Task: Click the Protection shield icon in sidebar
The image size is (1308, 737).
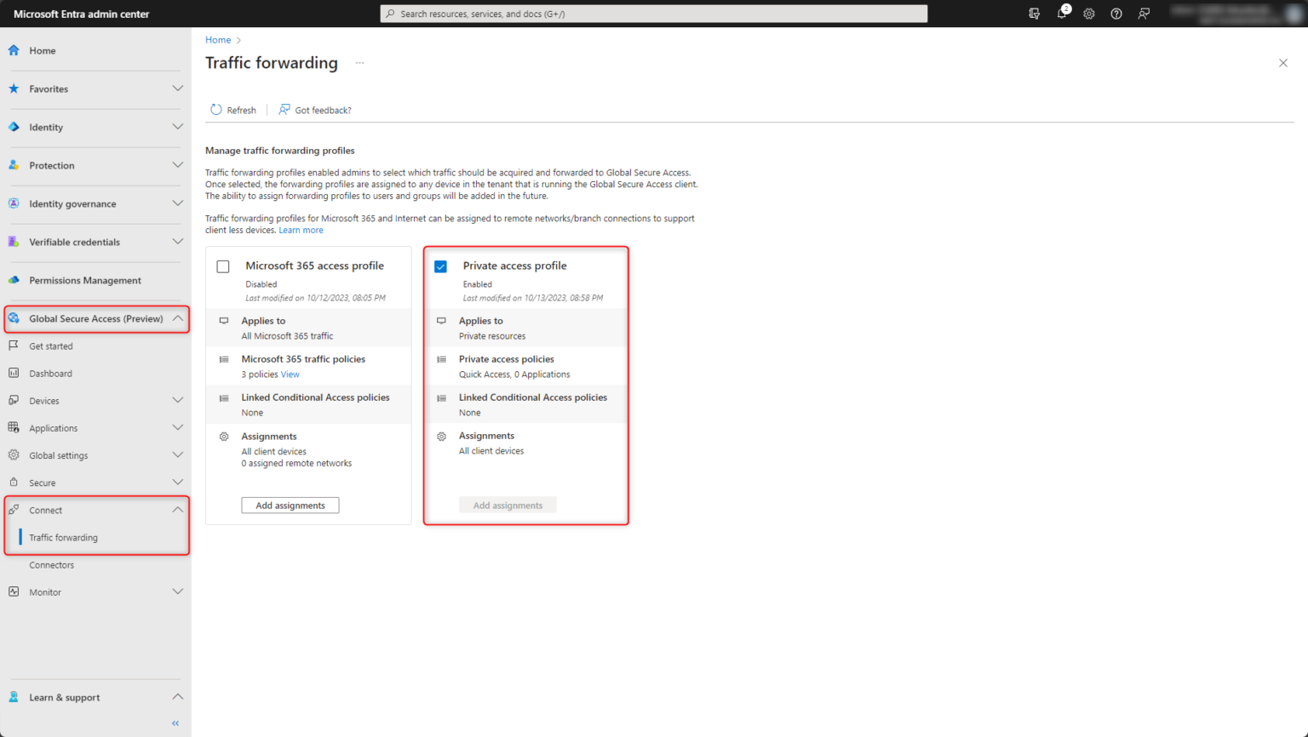Action: click(x=13, y=165)
